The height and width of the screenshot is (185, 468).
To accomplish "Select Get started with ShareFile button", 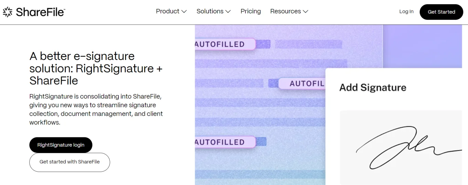I will [x=70, y=162].
